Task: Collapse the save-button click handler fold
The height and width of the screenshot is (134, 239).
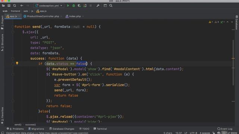Action: point(13,74)
